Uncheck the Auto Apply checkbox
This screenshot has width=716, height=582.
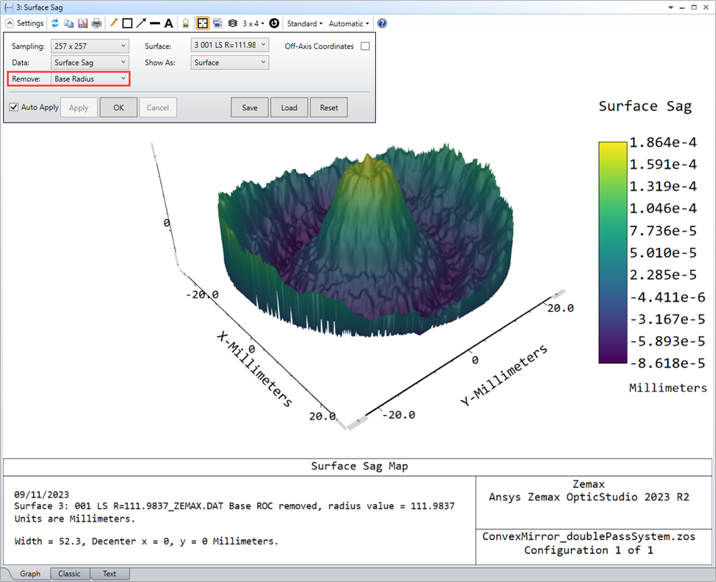(14, 107)
